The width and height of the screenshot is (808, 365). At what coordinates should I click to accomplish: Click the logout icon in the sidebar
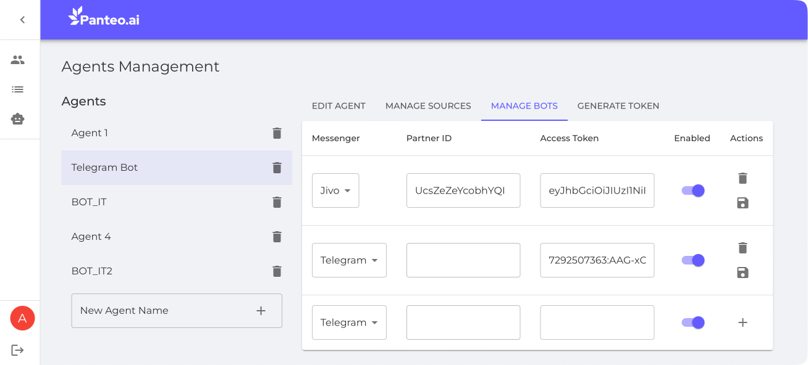[x=18, y=350]
